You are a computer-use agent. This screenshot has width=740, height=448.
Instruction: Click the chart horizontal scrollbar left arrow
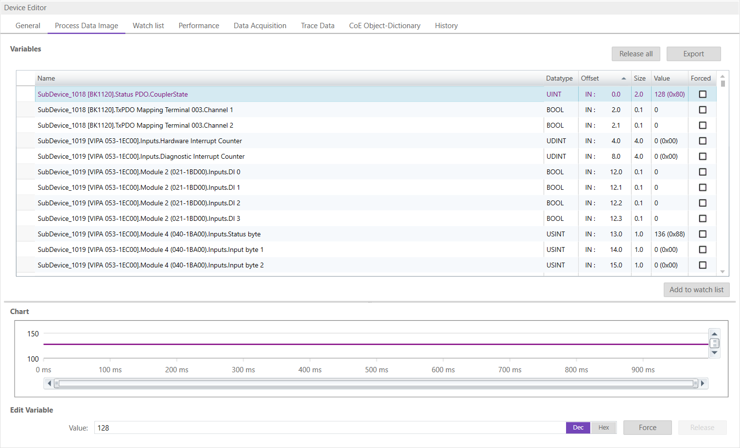[x=49, y=383]
